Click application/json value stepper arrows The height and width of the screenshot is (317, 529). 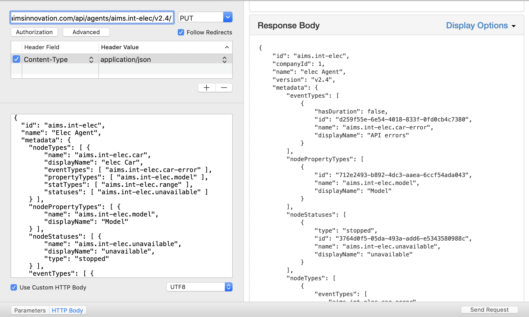[x=224, y=60]
